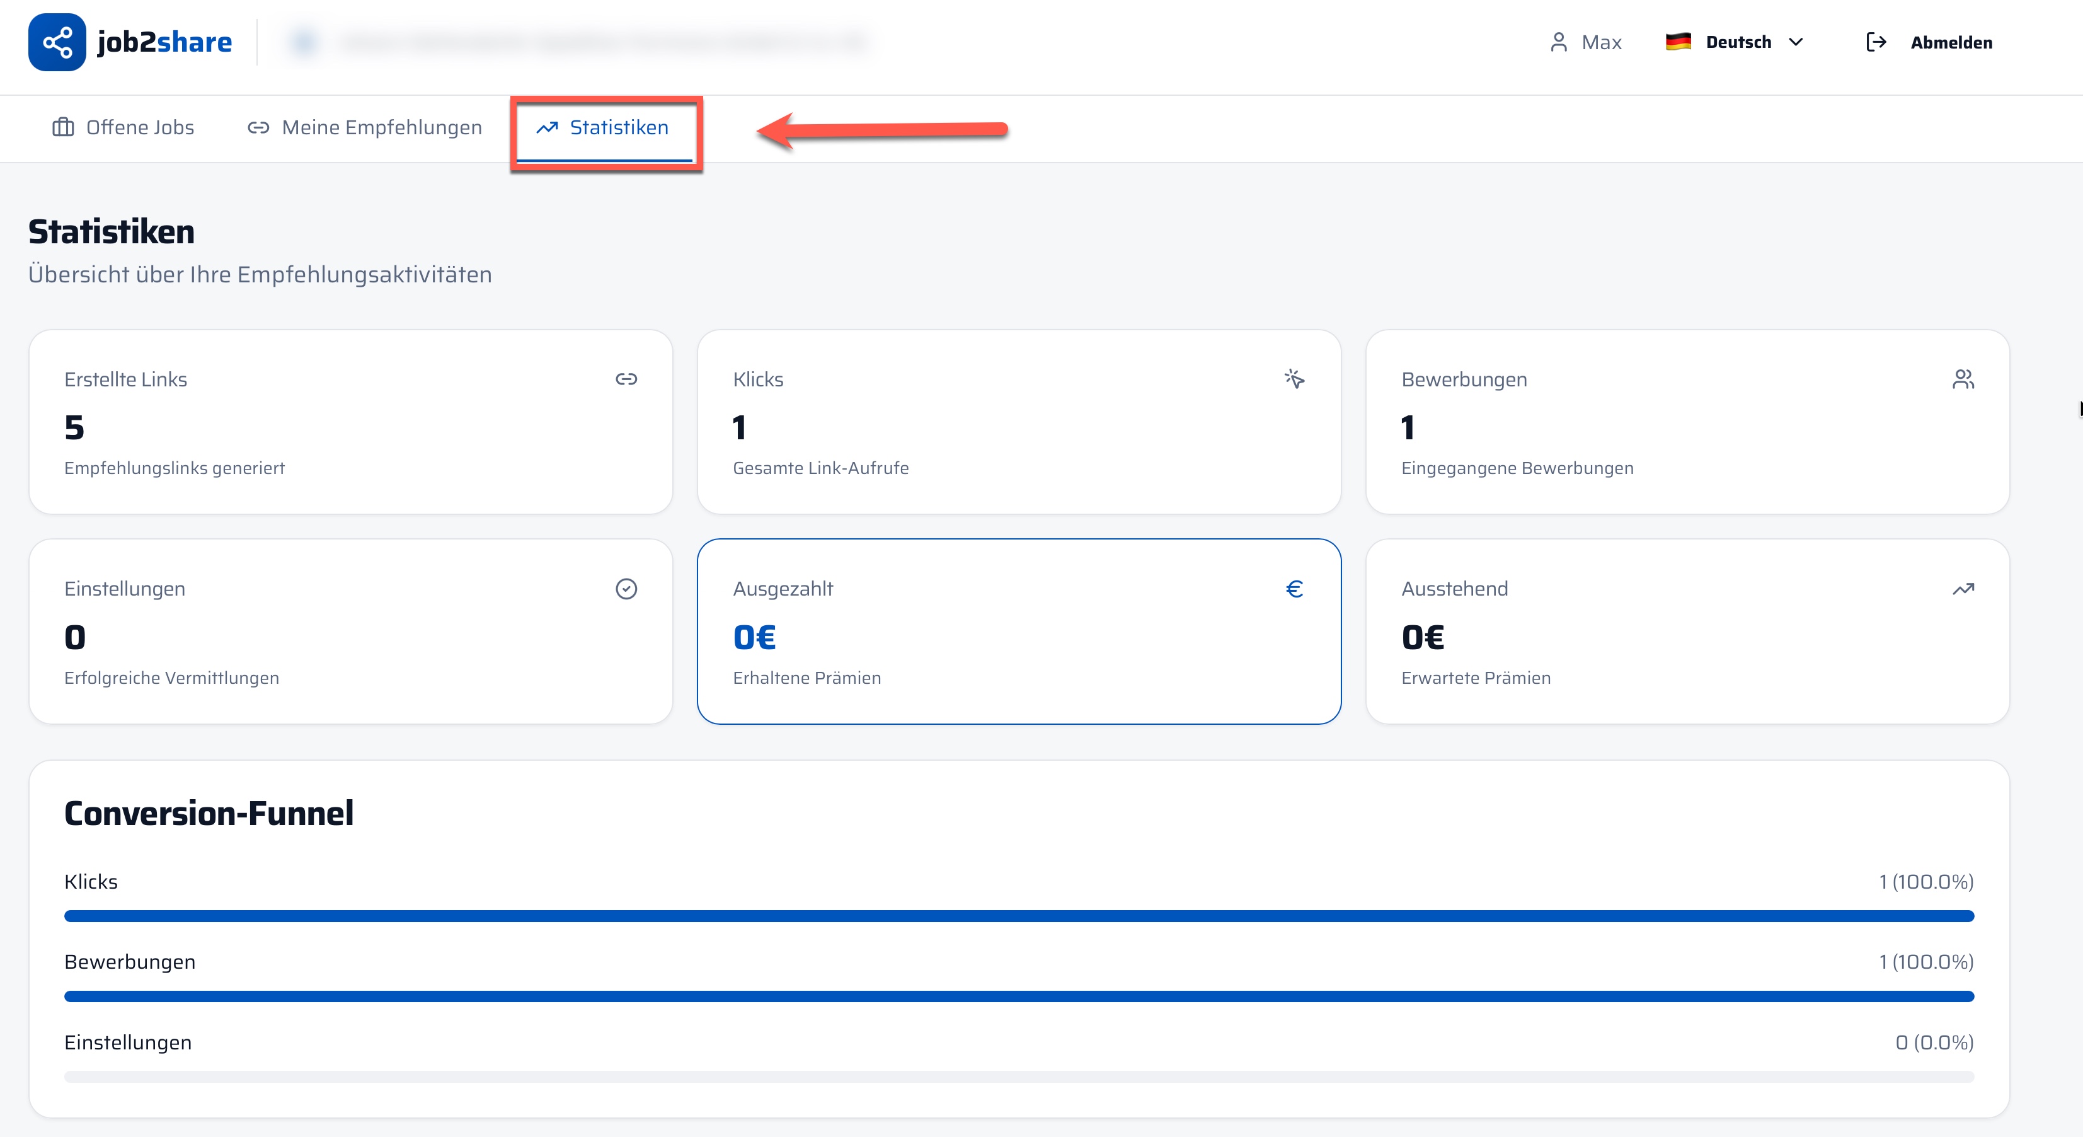This screenshot has width=2083, height=1137.
Task: Click 0€ amount in Ausstehend card
Action: point(1423,637)
